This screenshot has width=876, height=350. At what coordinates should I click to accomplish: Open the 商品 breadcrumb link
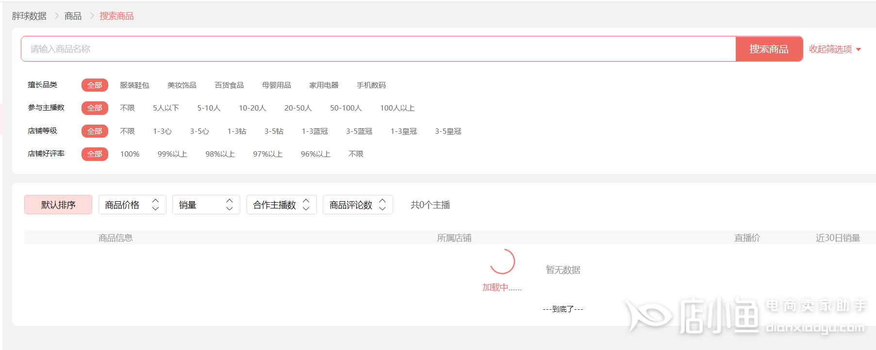point(73,16)
